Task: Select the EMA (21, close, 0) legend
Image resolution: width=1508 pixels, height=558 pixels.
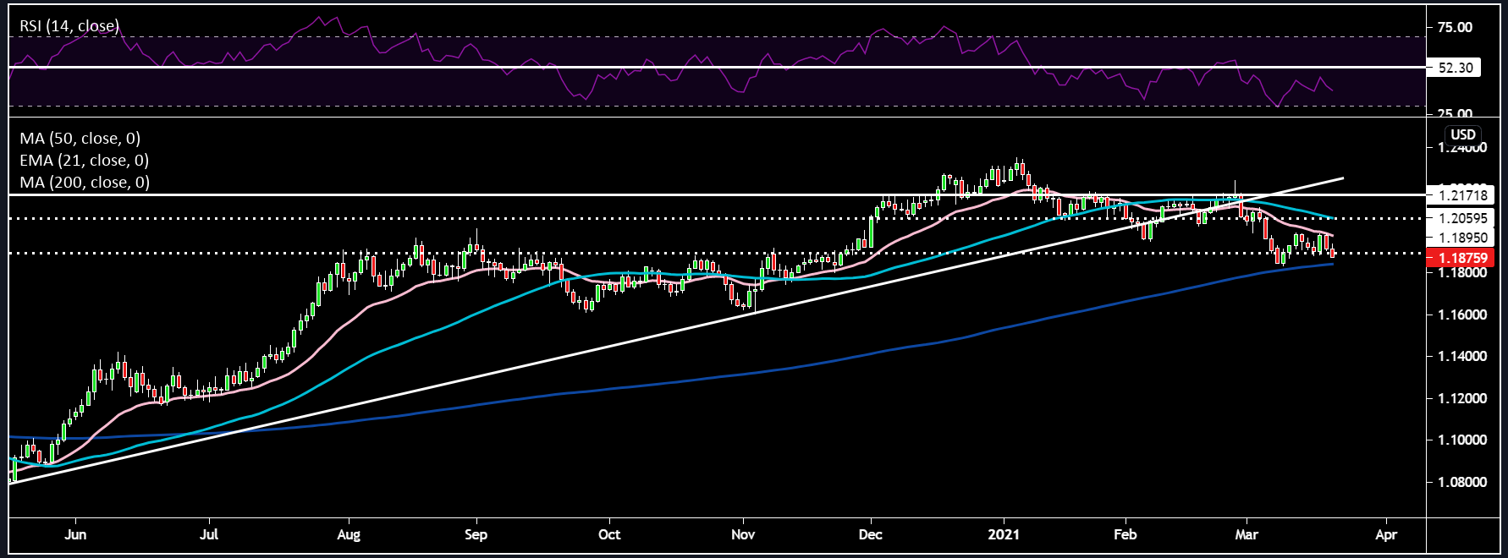Action: (x=85, y=160)
